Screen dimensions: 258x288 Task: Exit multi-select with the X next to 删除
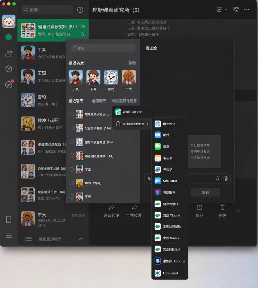(238, 211)
